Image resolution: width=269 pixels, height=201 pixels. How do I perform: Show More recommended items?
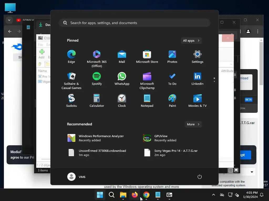pos(193,124)
